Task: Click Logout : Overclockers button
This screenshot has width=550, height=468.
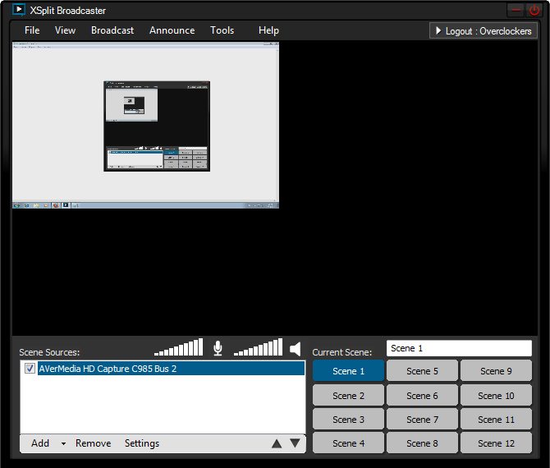Action: [484, 31]
